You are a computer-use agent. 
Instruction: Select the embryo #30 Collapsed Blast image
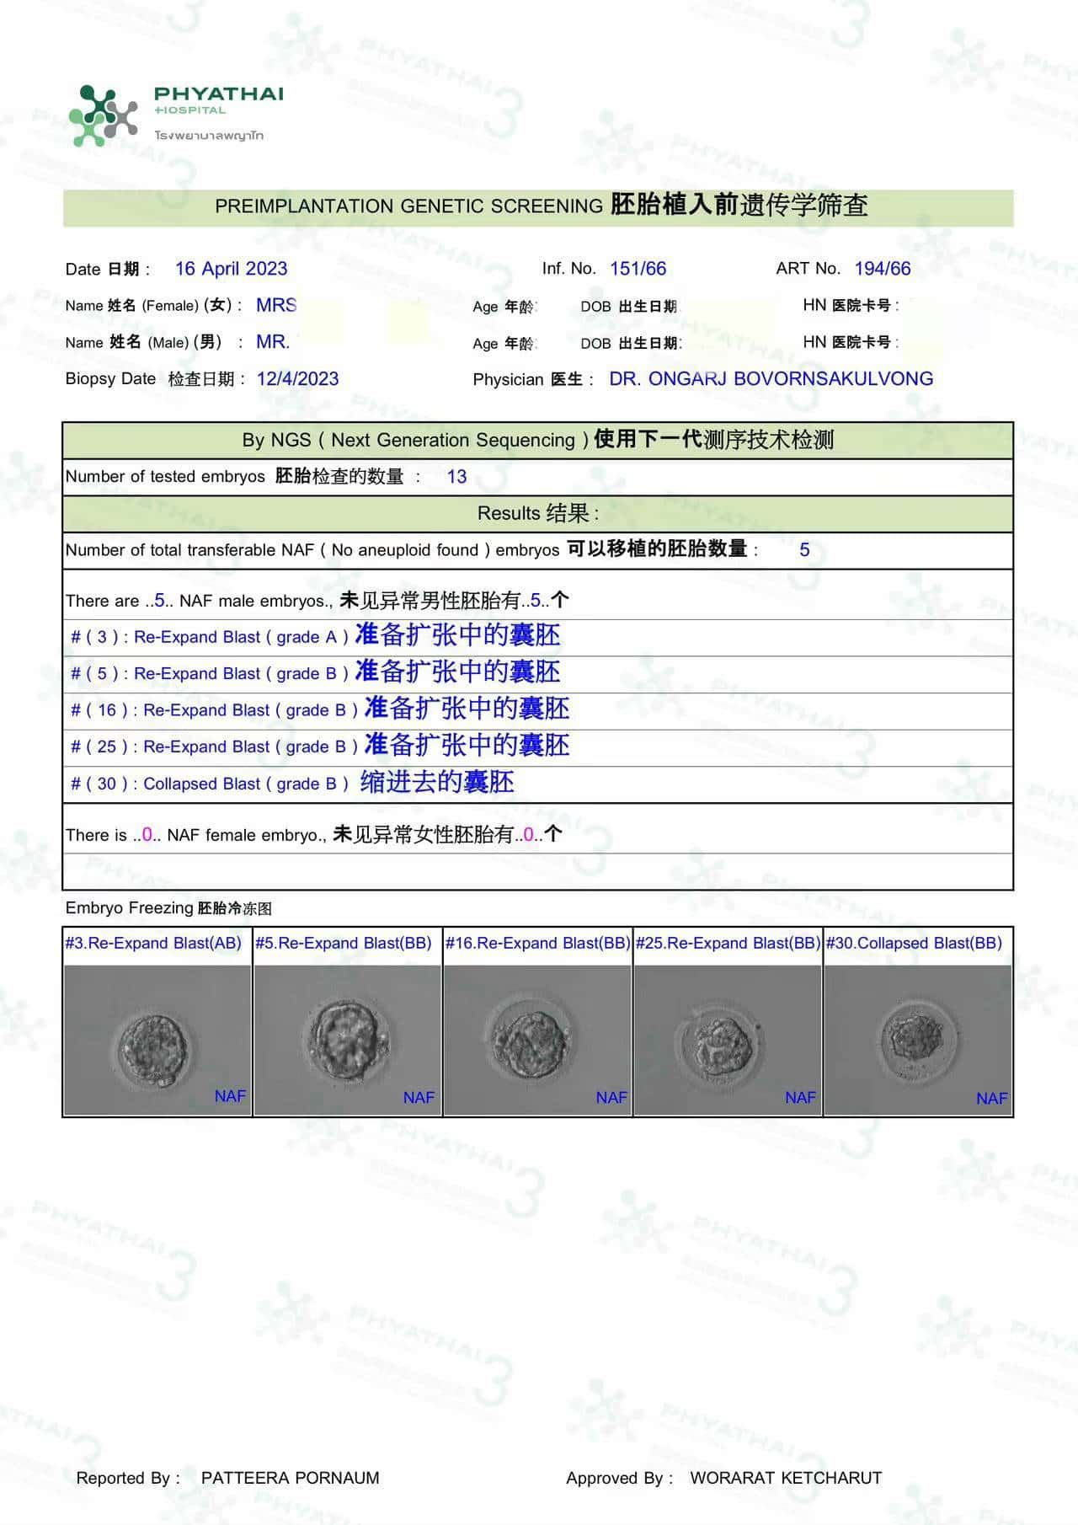pyautogui.click(x=917, y=1040)
